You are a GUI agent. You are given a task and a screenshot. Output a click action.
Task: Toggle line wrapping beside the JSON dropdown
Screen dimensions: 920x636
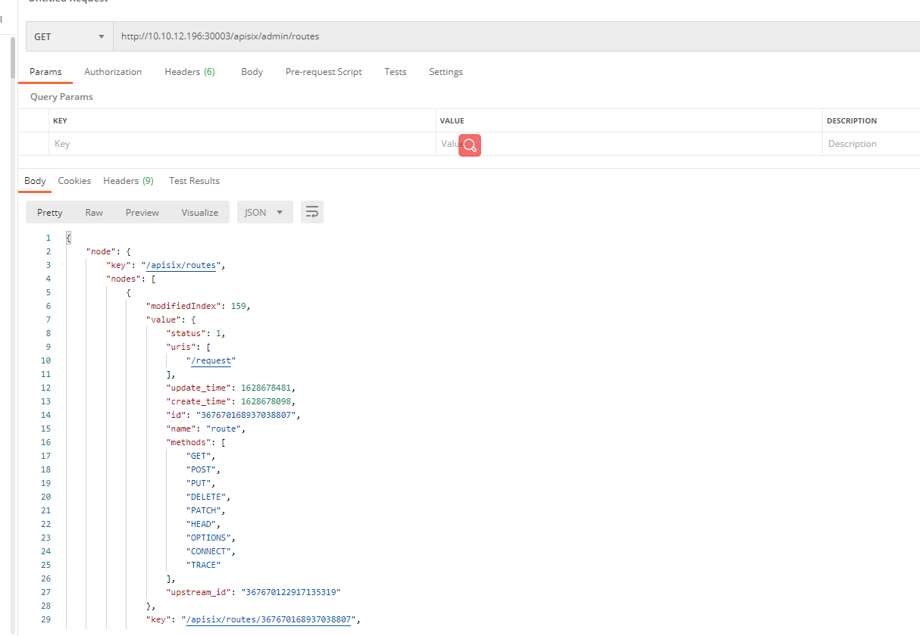tap(311, 212)
